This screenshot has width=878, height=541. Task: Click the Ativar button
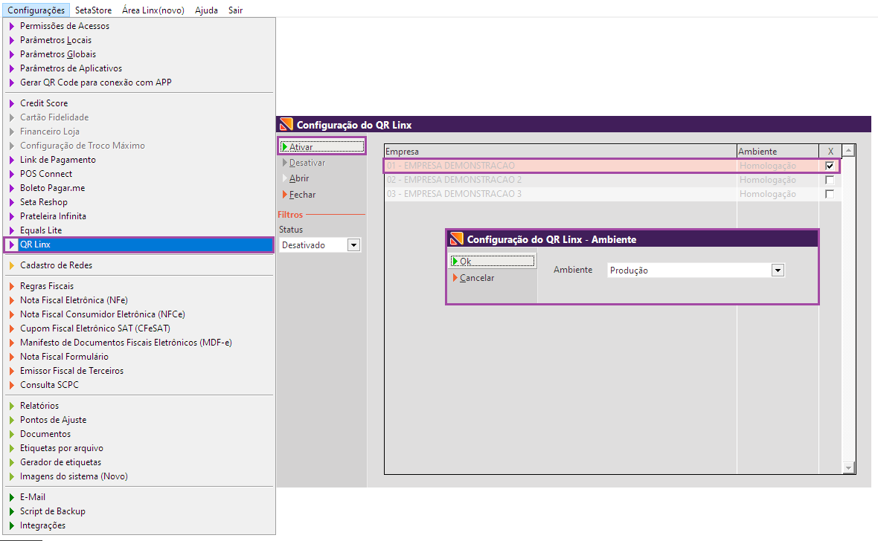coord(322,146)
